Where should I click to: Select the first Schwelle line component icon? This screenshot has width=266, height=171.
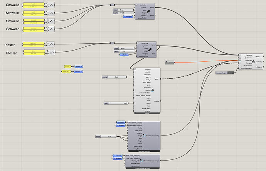(51, 5)
